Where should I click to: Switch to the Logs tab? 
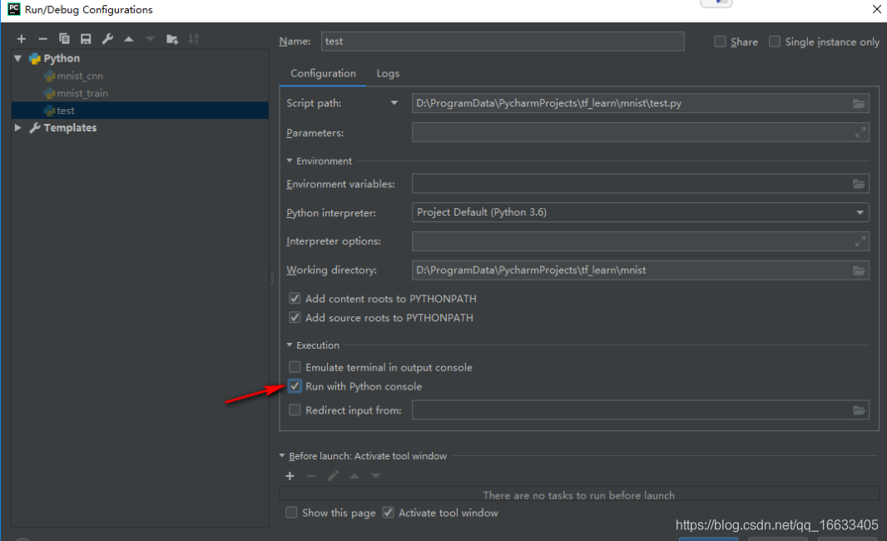point(388,73)
